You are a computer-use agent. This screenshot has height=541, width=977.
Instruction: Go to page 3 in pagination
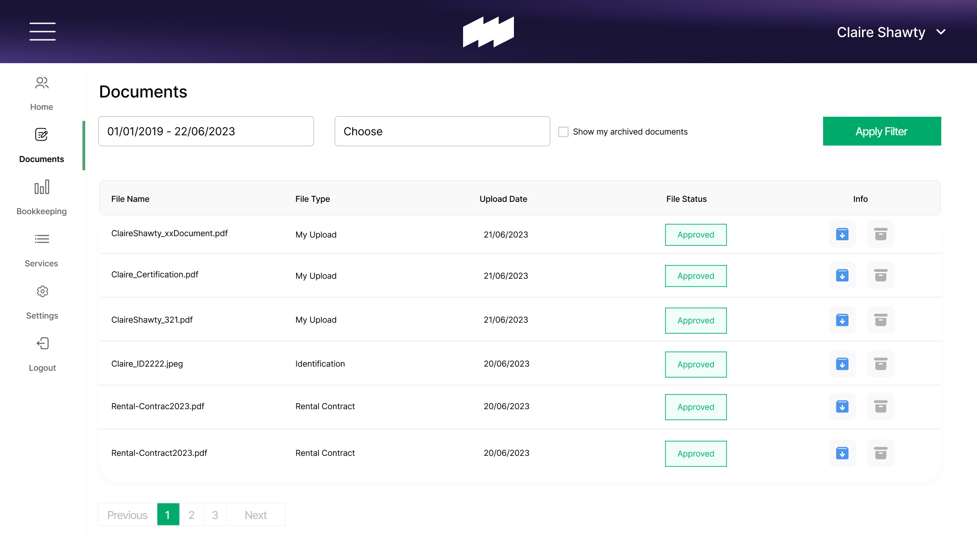pos(215,515)
